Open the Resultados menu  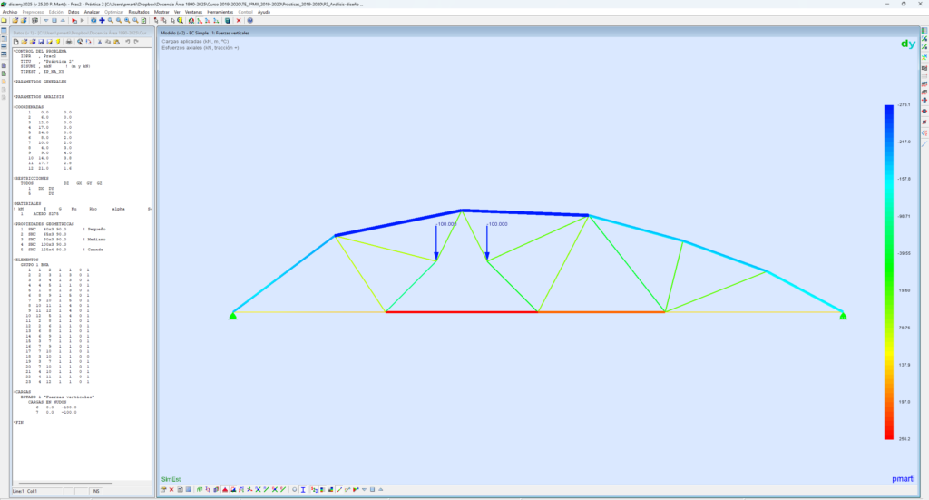click(139, 12)
